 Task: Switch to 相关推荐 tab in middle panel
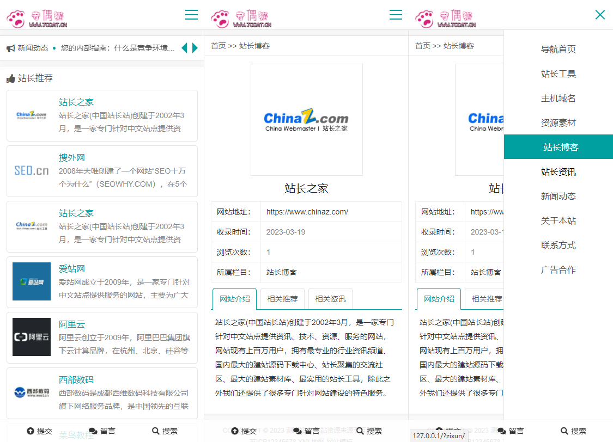point(282,299)
